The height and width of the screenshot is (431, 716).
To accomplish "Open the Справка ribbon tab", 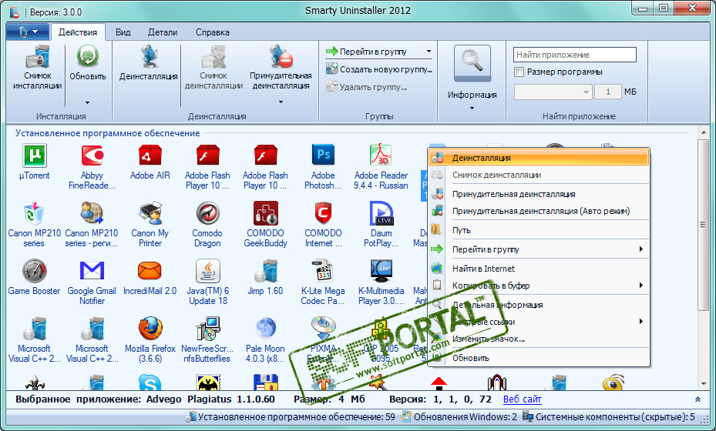I will (x=213, y=32).
